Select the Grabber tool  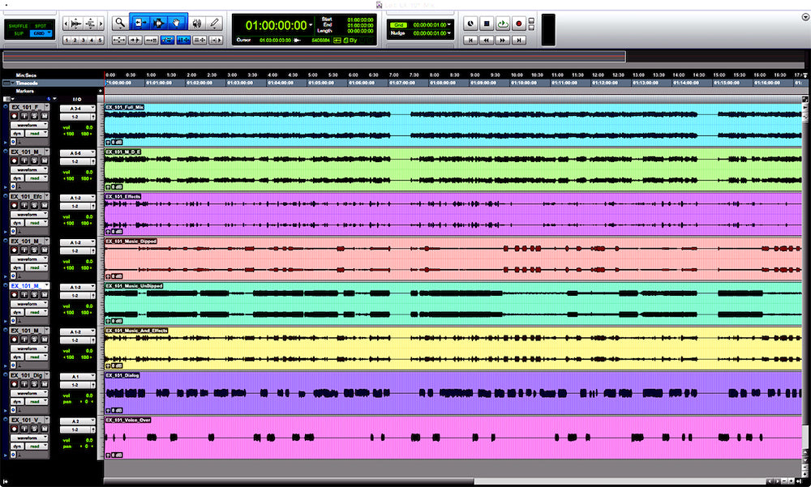(x=178, y=23)
